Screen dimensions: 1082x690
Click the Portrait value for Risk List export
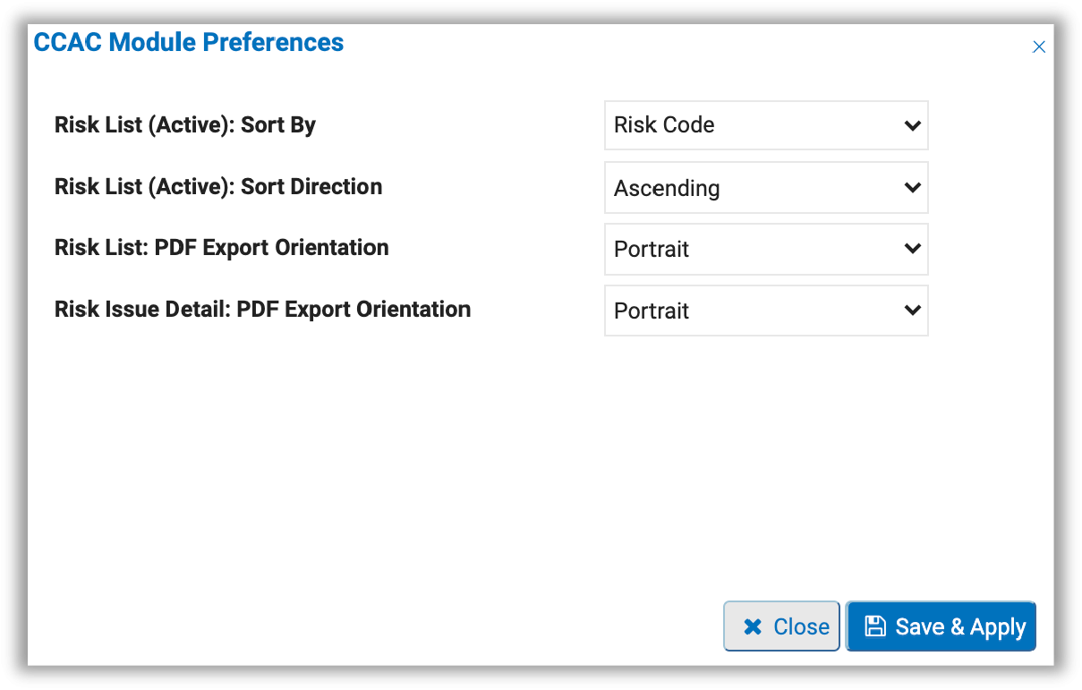coord(651,249)
